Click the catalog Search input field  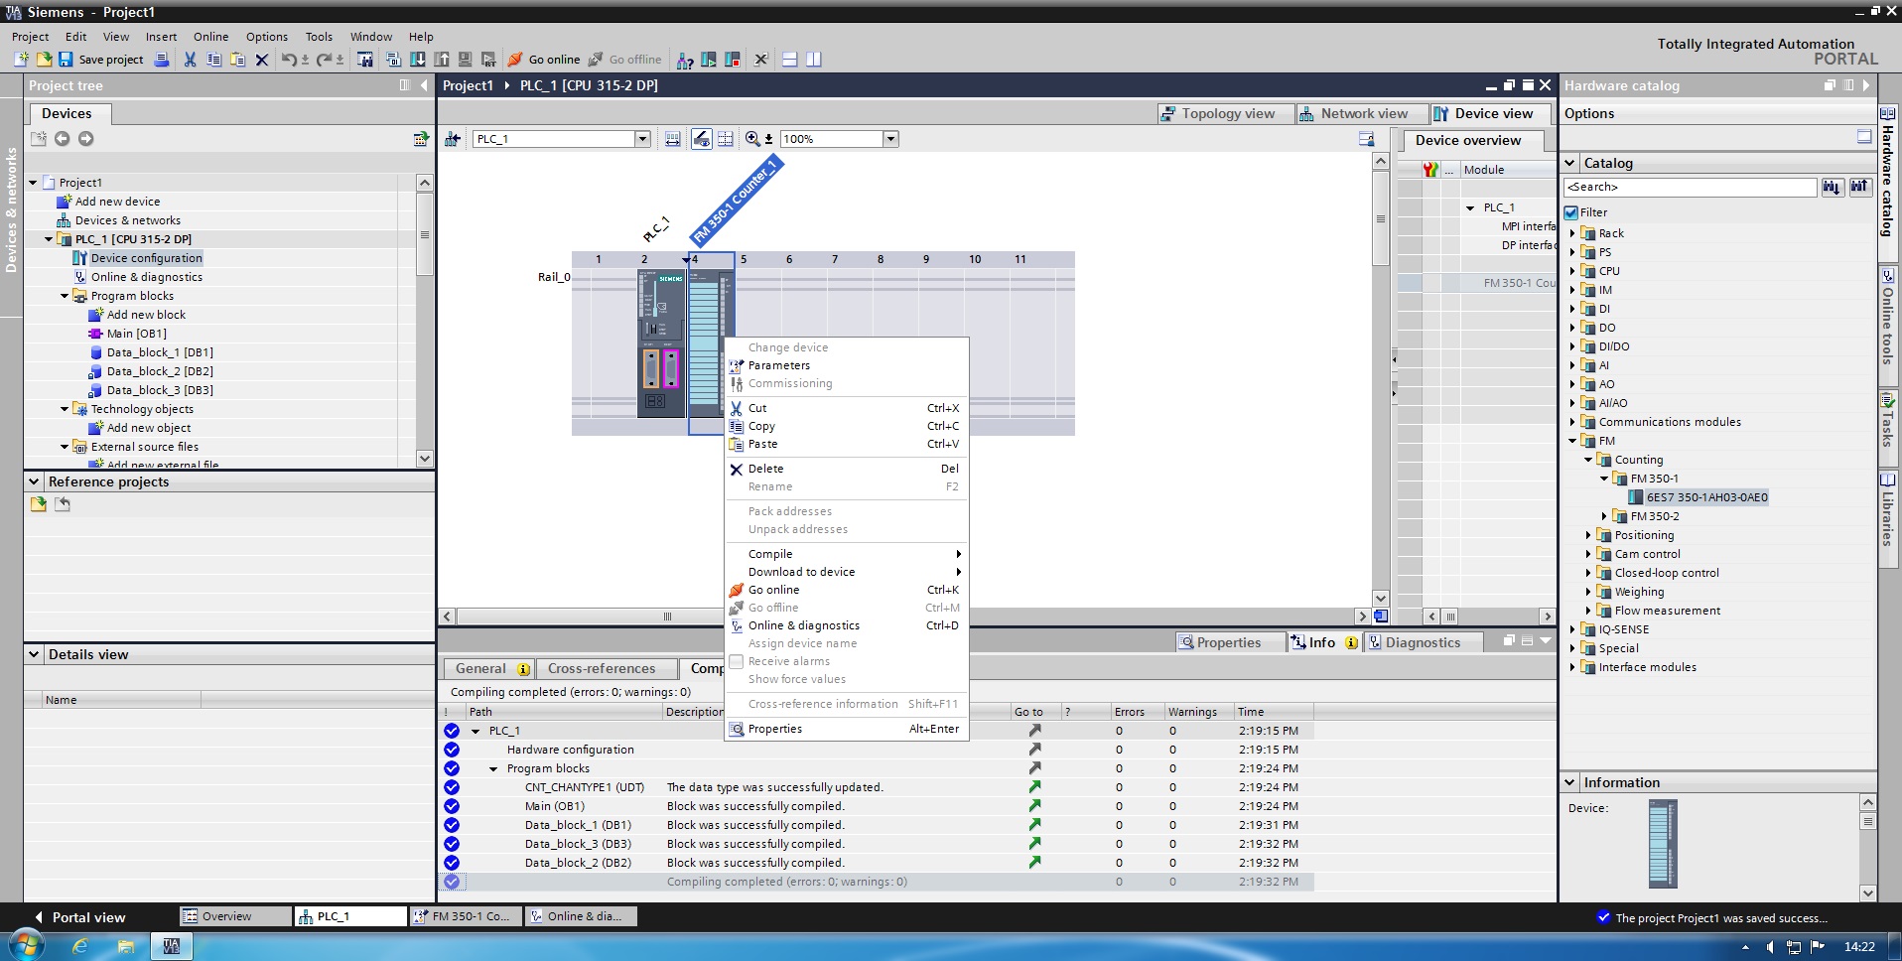click(x=1690, y=187)
